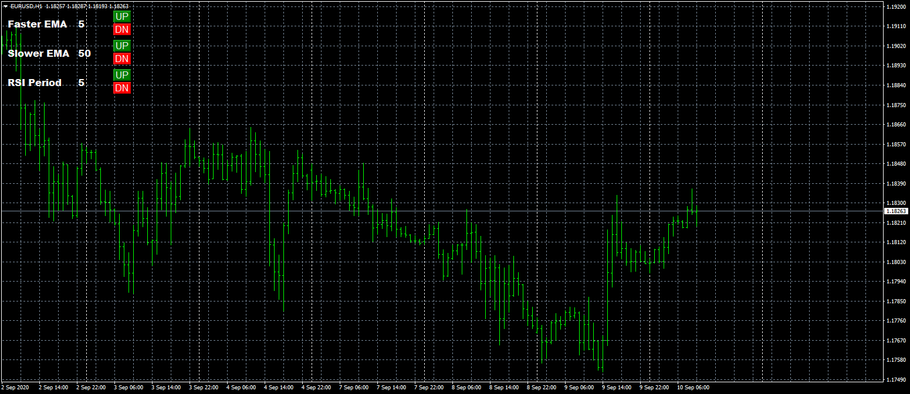910x394 pixels.
Task: Click the UP button for Faster EMA
Action: click(122, 16)
